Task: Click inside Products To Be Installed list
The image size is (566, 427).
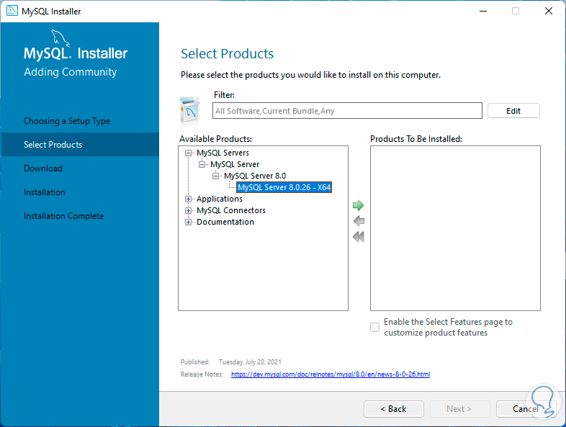Action: pyautogui.click(x=455, y=228)
